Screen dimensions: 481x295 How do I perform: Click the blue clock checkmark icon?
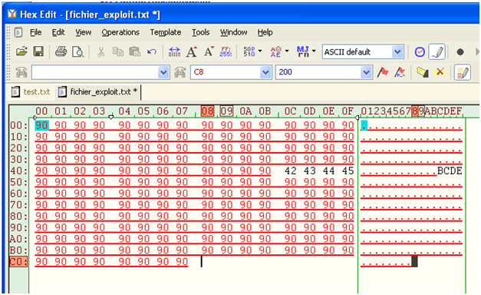pos(420,52)
